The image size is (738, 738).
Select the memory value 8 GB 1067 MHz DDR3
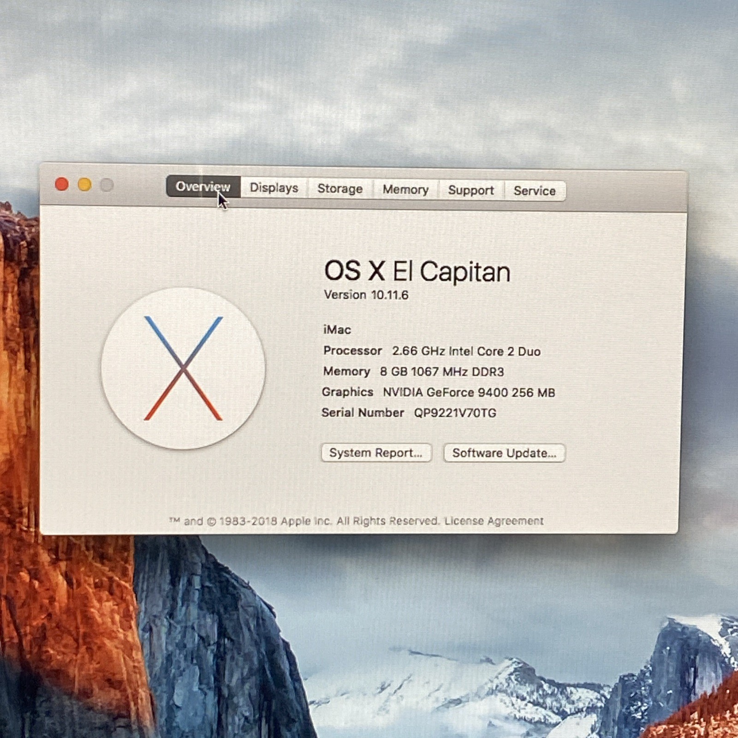pyautogui.click(x=442, y=372)
